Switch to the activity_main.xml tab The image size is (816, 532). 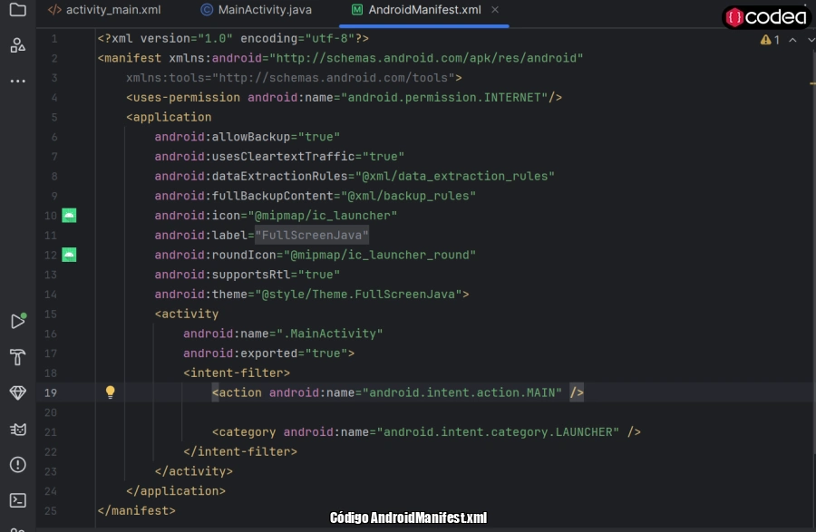click(105, 11)
